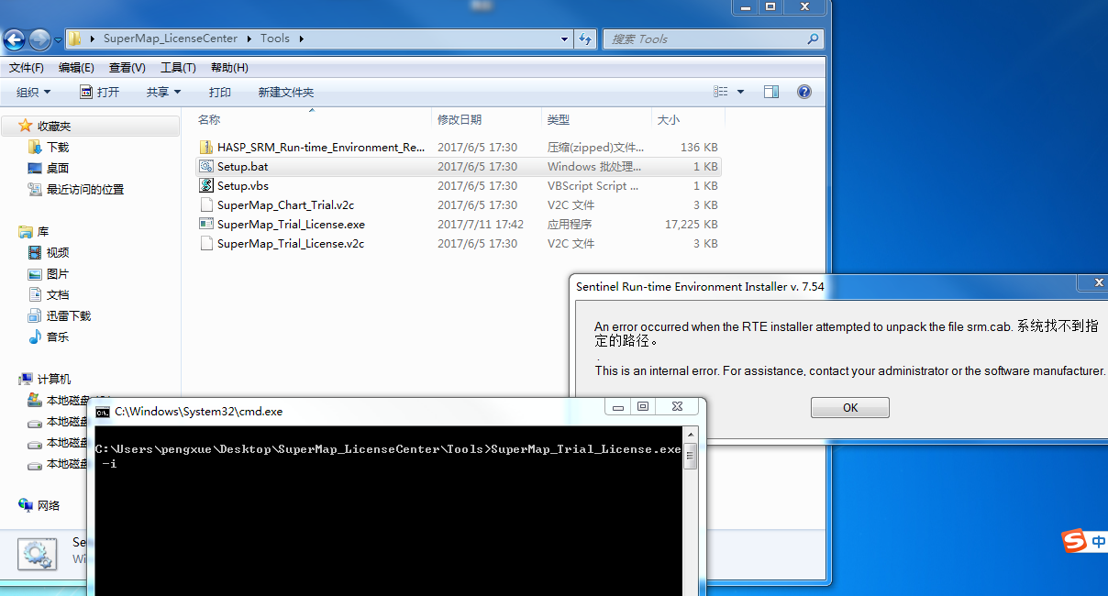1108x596 pixels.
Task: Click 打开 toolbar button
Action: pyautogui.click(x=99, y=92)
